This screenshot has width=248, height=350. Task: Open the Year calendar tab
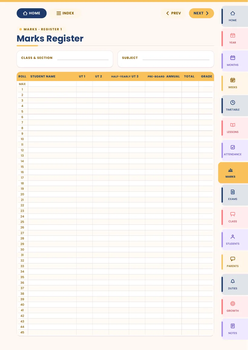coord(235,39)
